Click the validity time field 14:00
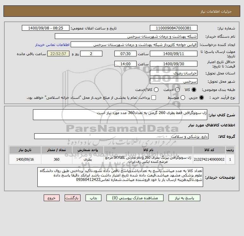This screenshot has height=236, width=244. pyautogui.click(x=125, y=64)
